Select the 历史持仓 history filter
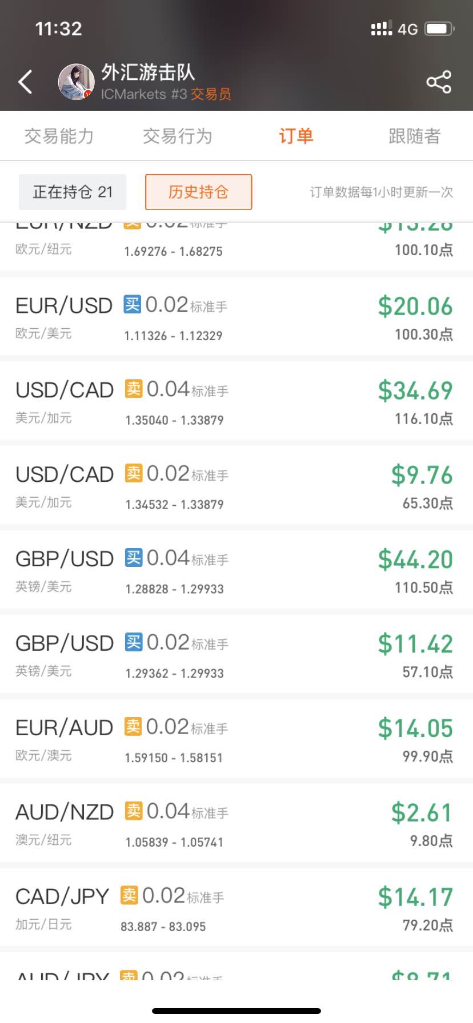This screenshot has width=473, height=1023. tap(198, 192)
